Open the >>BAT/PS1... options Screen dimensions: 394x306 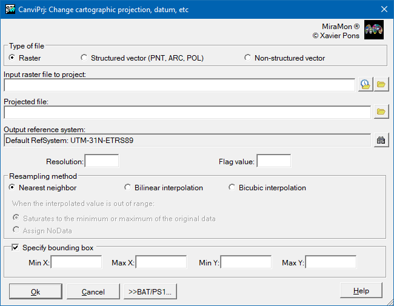(x=150, y=291)
